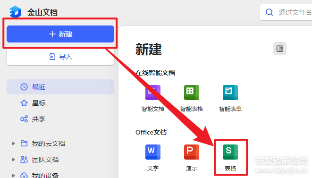Expand the 我的设备 tree node
Viewport: 312px width, 178px height.
point(14,176)
